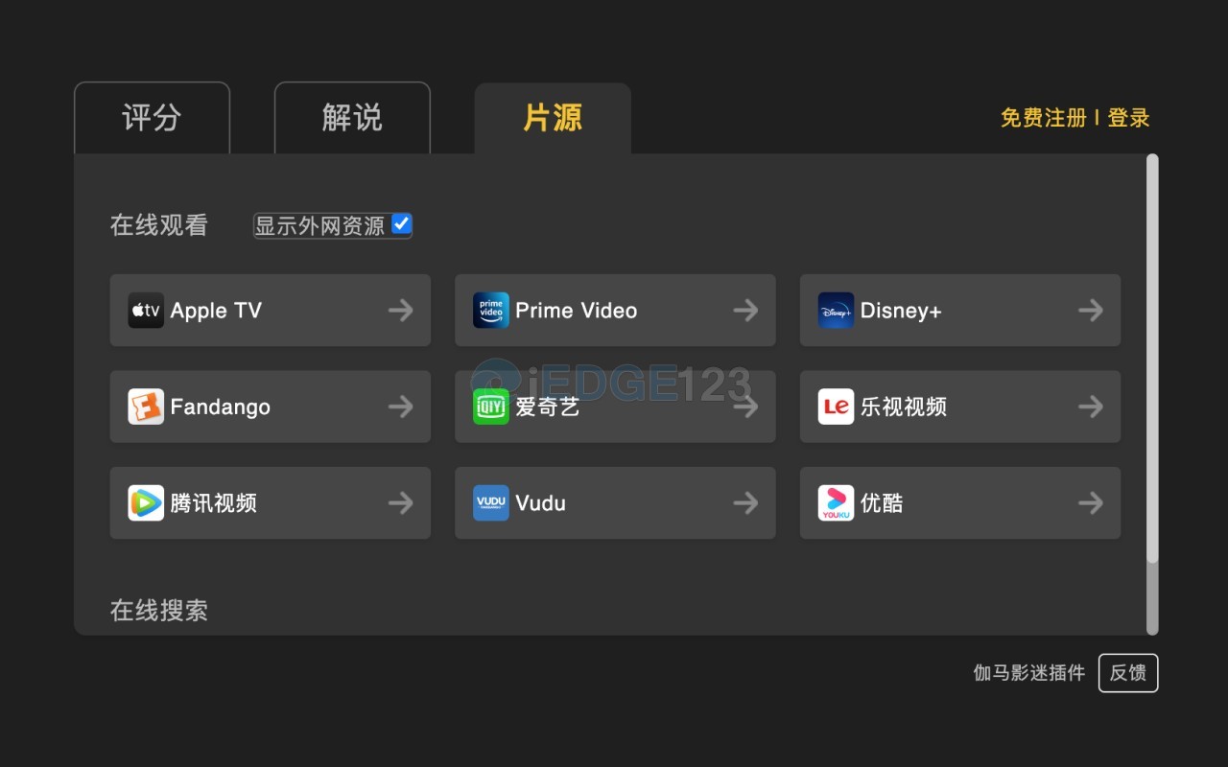Click the Fandango logo icon
This screenshot has width=1228, height=767.
click(x=146, y=407)
